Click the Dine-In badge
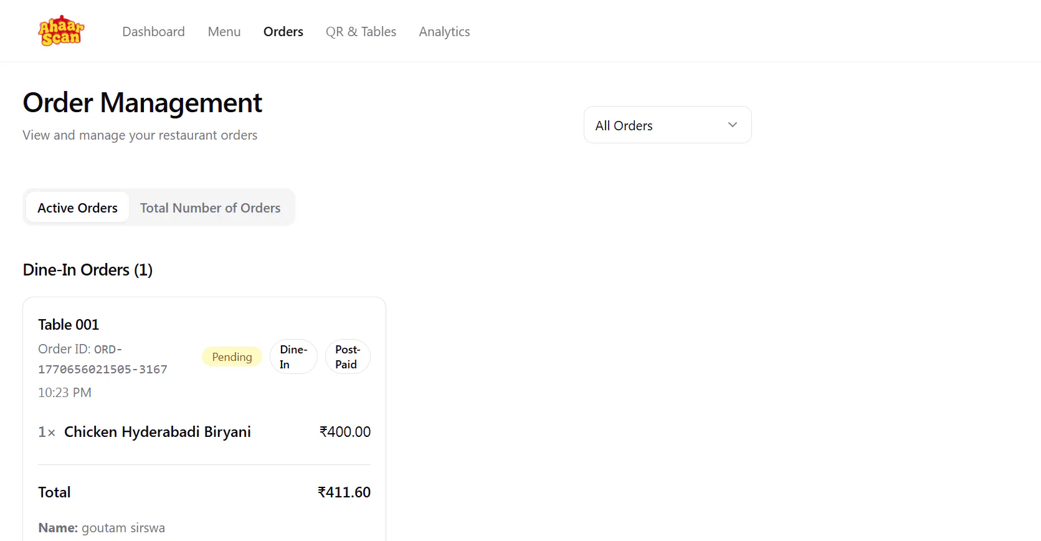 coord(293,357)
